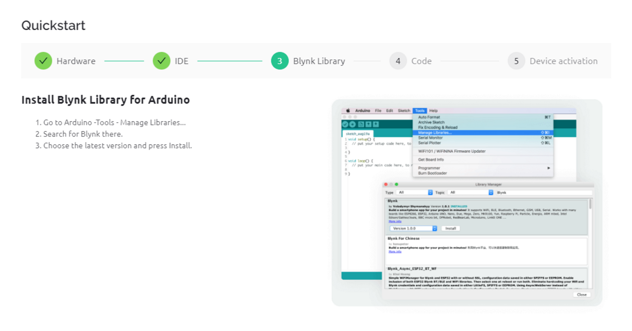This screenshot has height=331, width=632.
Task: Go to step 5 Device activation circle
Action: click(x=516, y=61)
